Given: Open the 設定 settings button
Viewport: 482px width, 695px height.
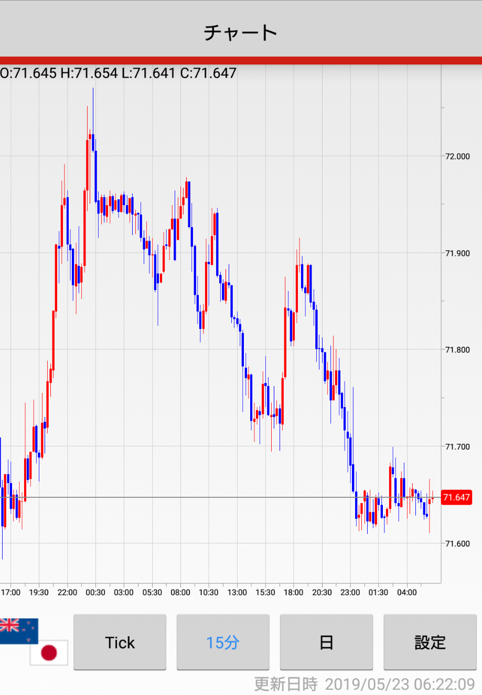Looking at the screenshot, I should (x=430, y=643).
